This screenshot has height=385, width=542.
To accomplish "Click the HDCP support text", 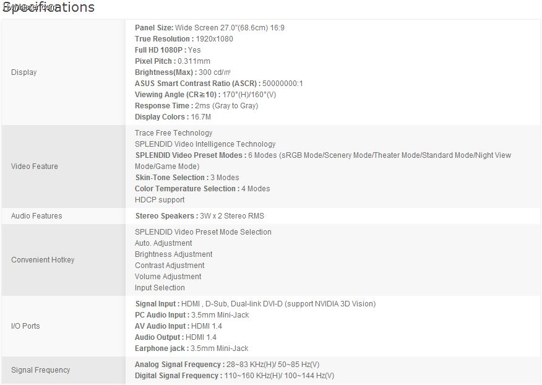I will (160, 200).
